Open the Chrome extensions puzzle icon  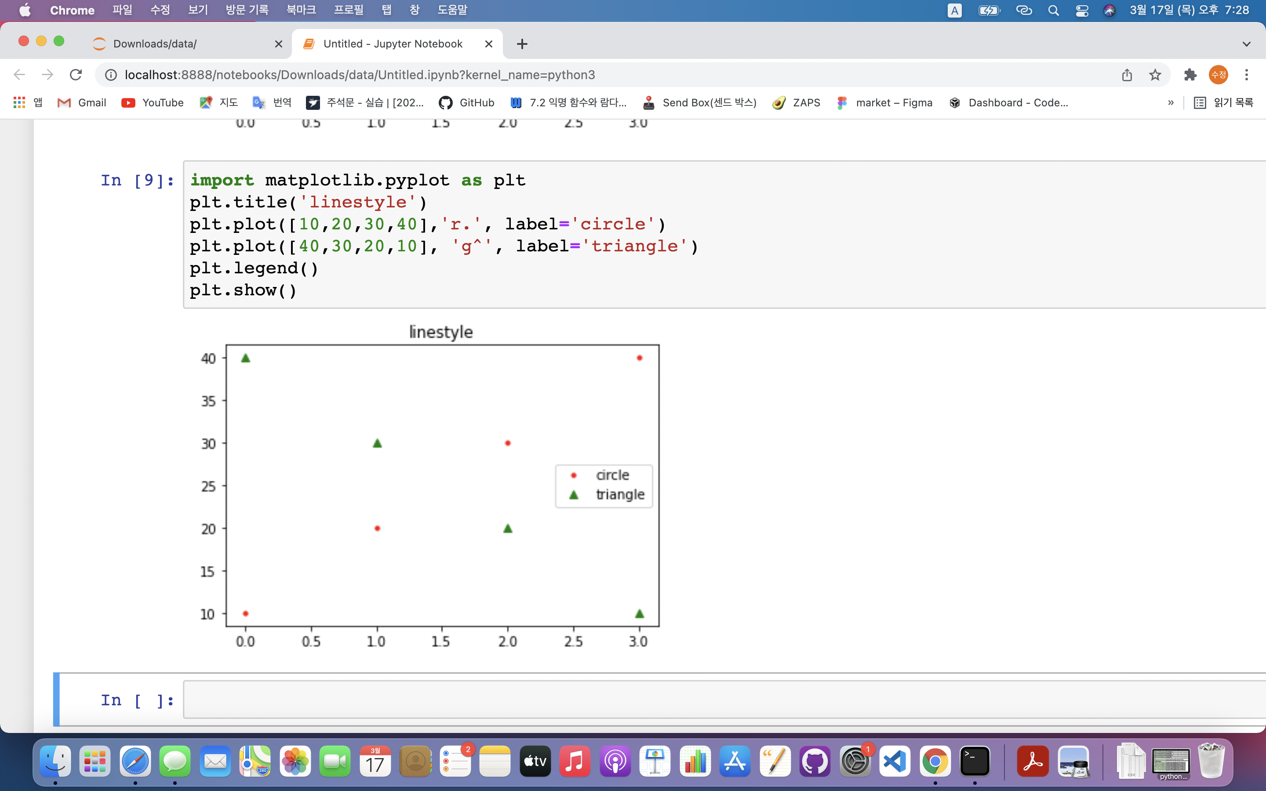coord(1190,75)
